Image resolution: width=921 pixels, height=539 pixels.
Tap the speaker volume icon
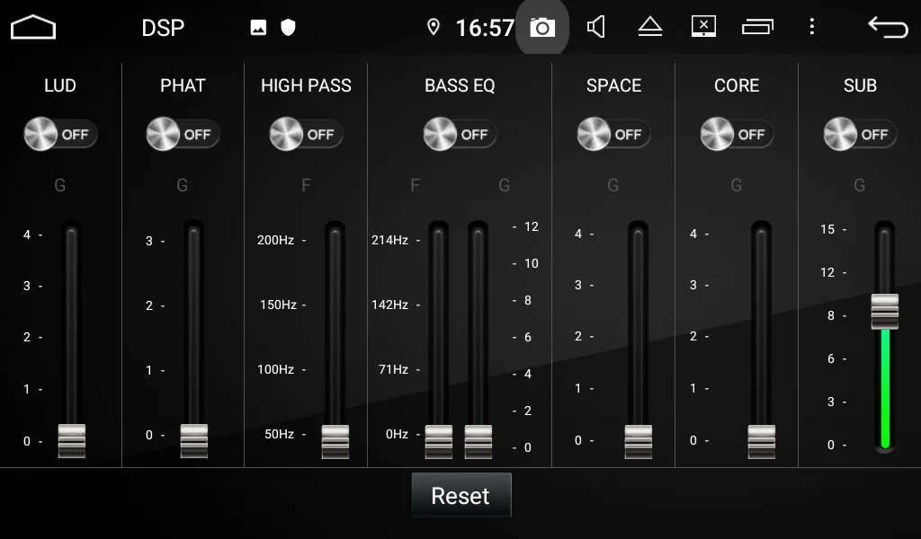pyautogui.click(x=595, y=28)
